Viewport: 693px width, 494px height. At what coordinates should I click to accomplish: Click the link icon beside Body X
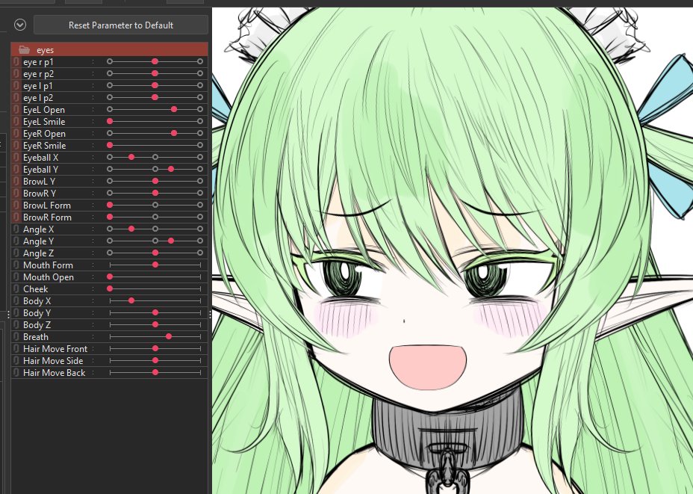[x=16, y=300]
